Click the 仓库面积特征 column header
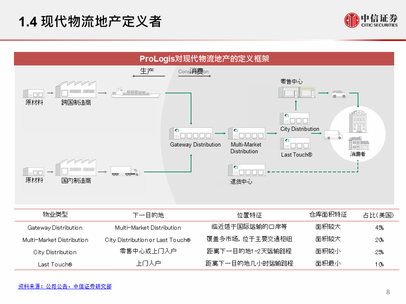The height and width of the screenshot is (304, 406). (328, 214)
